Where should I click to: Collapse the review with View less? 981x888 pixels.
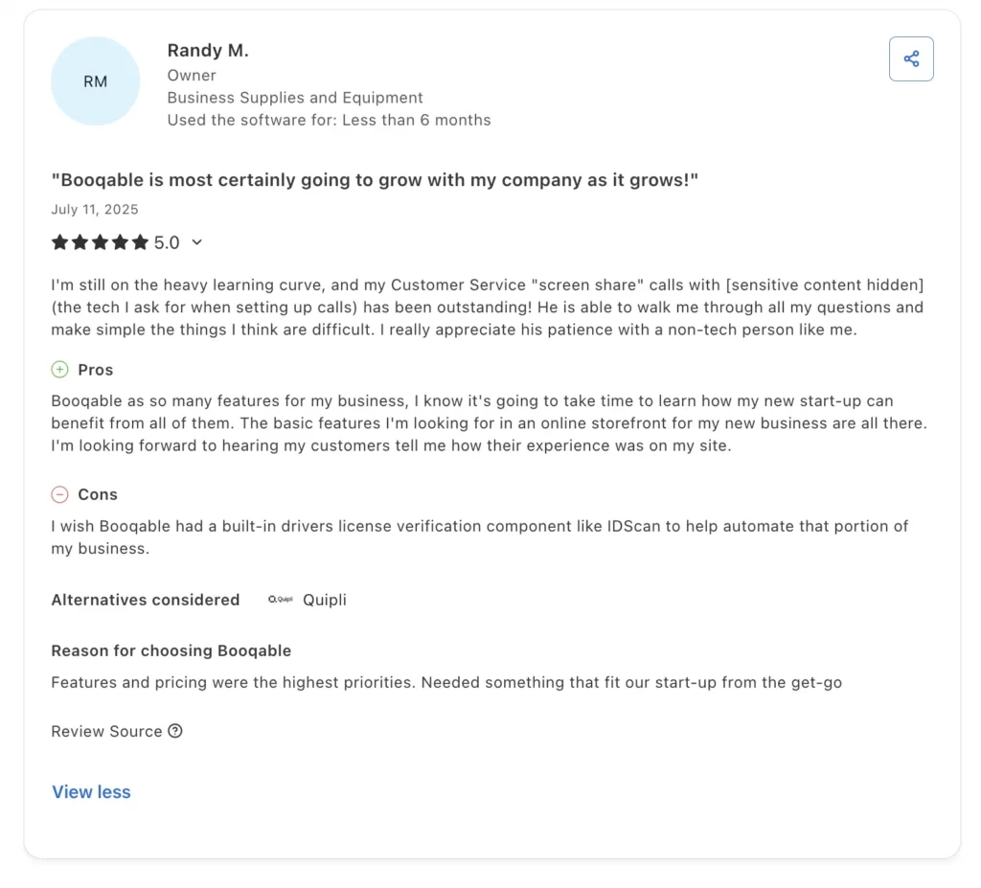[x=91, y=792]
